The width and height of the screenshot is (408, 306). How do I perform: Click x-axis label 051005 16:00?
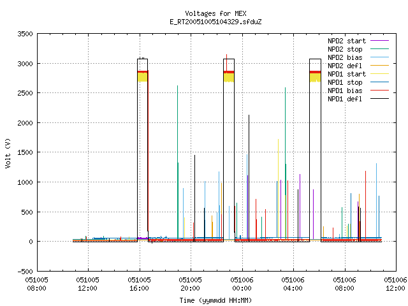click(139, 284)
